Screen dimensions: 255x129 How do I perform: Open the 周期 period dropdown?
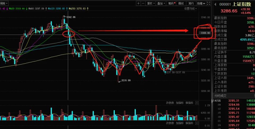tap(4, 3)
